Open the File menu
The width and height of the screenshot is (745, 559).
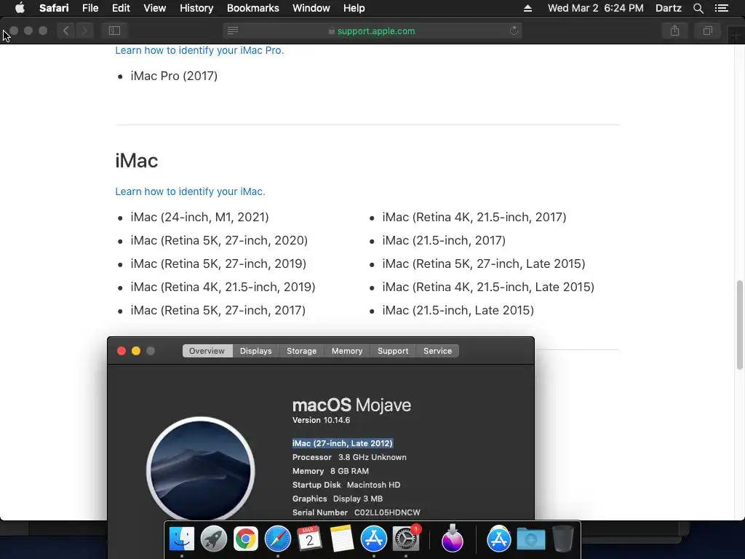pyautogui.click(x=89, y=8)
